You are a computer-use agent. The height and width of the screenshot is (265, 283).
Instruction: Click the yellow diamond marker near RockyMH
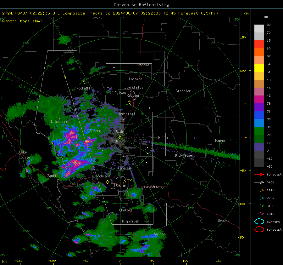(84, 82)
